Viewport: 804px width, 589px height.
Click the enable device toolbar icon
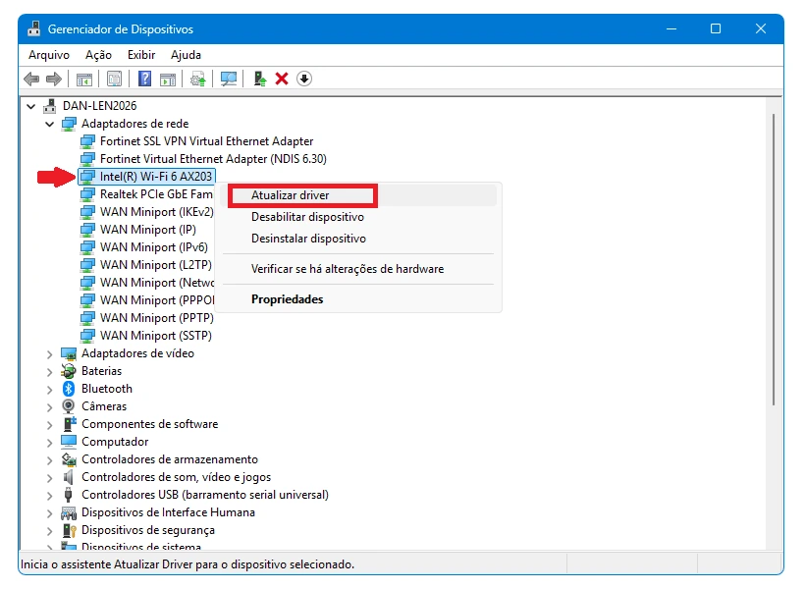(x=260, y=79)
